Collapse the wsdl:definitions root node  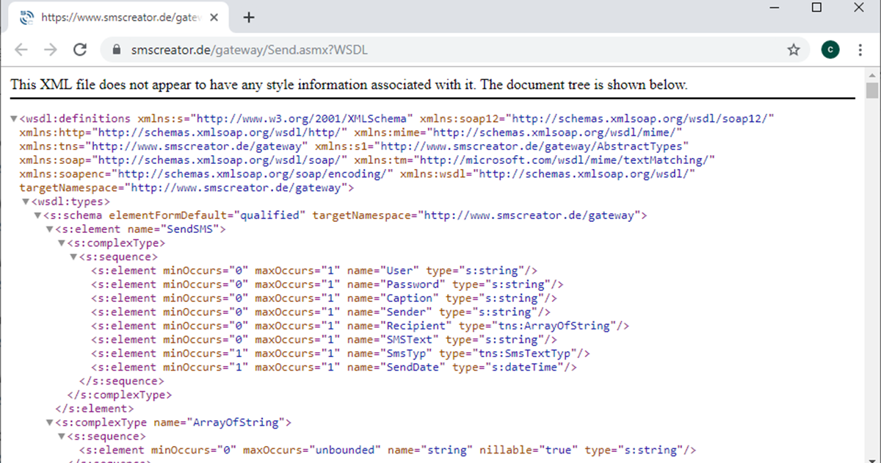(14, 118)
